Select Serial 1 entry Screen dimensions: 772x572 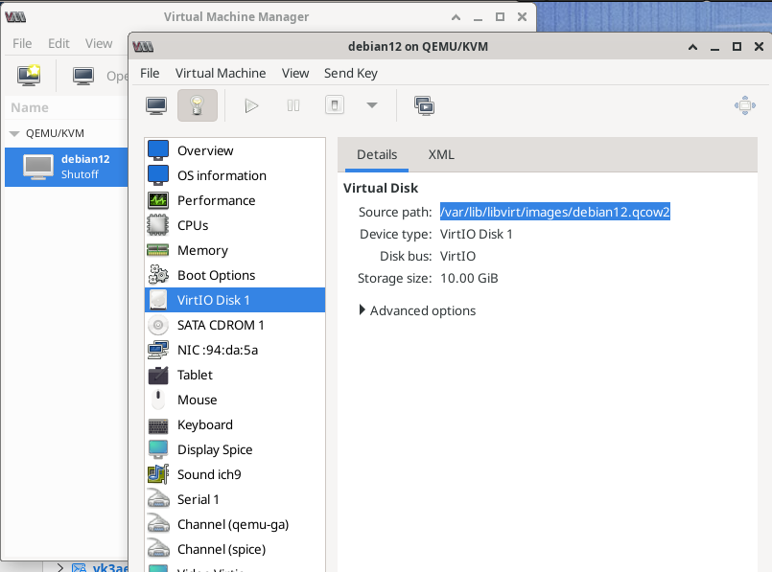point(235,500)
